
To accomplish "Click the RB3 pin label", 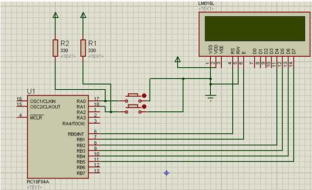I will [x=81, y=151].
